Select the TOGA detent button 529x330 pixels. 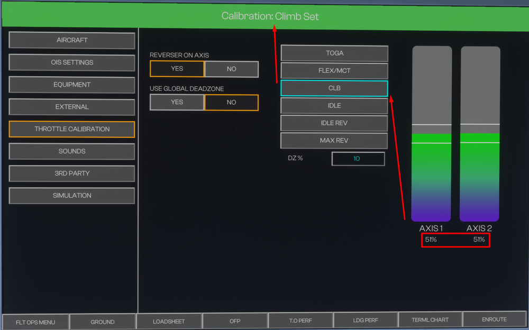334,53
